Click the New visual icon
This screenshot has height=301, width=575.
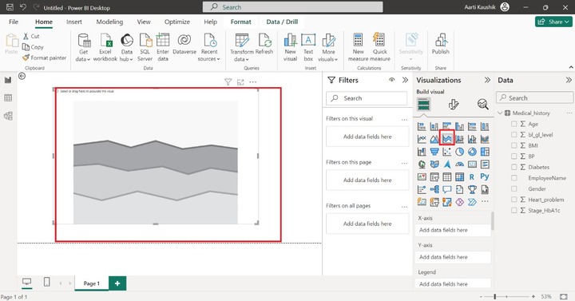pos(290,48)
